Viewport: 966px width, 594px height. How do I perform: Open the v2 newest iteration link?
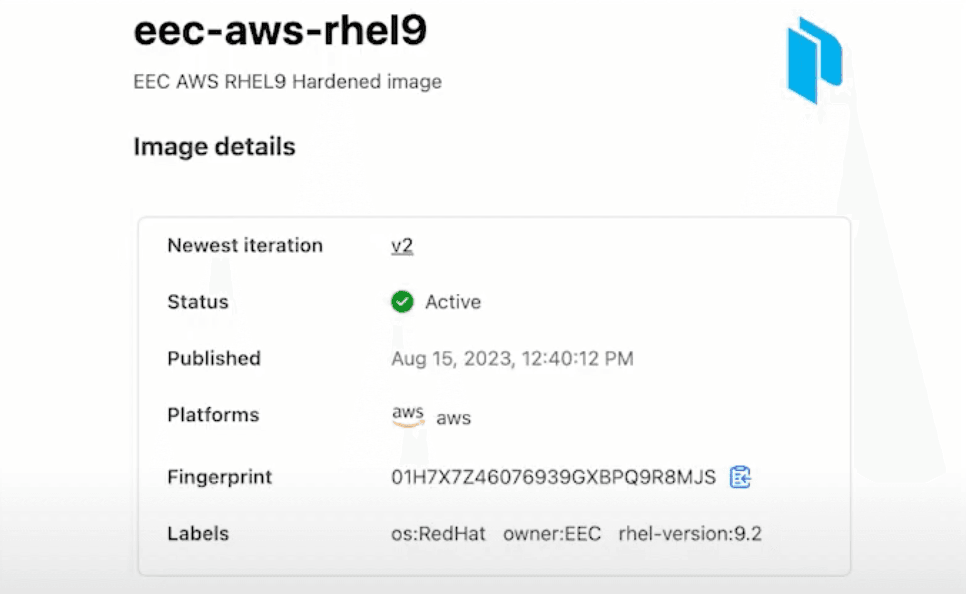pyautogui.click(x=402, y=246)
